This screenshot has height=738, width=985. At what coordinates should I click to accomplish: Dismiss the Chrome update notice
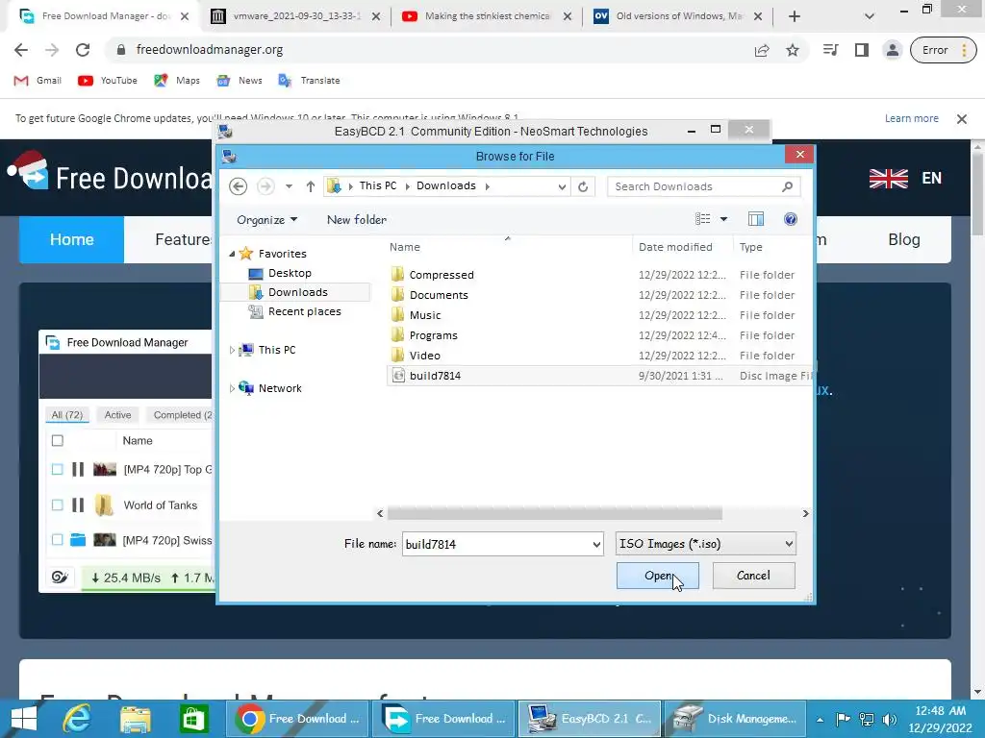coord(961,118)
